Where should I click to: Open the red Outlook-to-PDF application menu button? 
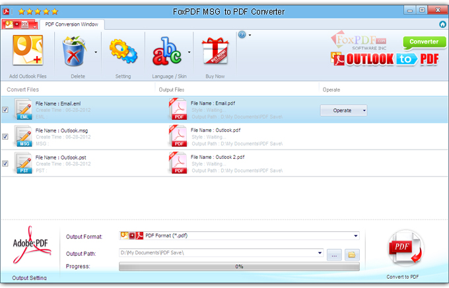tap(19, 24)
